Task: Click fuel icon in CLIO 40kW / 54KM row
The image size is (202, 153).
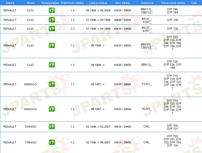Action: (x=52, y=20)
